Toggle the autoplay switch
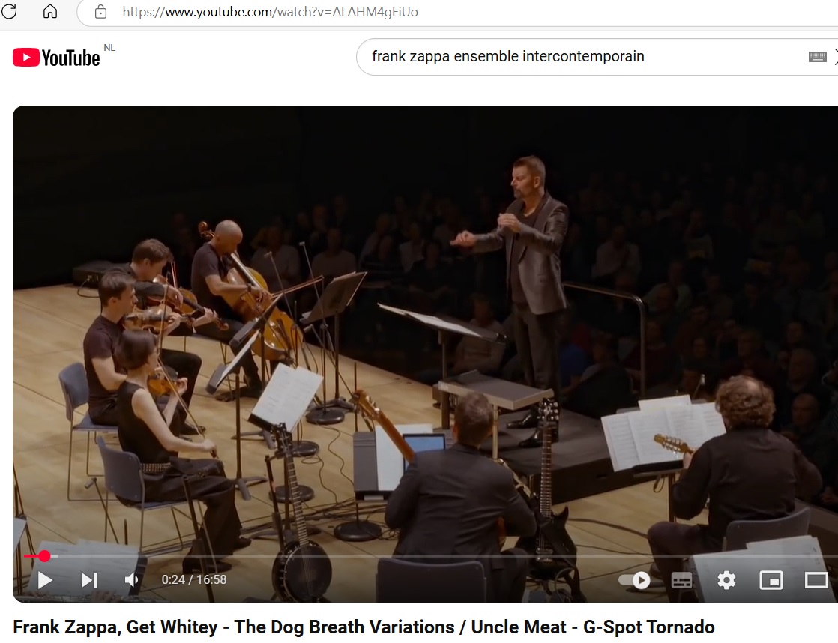838x643 pixels. pyautogui.click(x=634, y=580)
